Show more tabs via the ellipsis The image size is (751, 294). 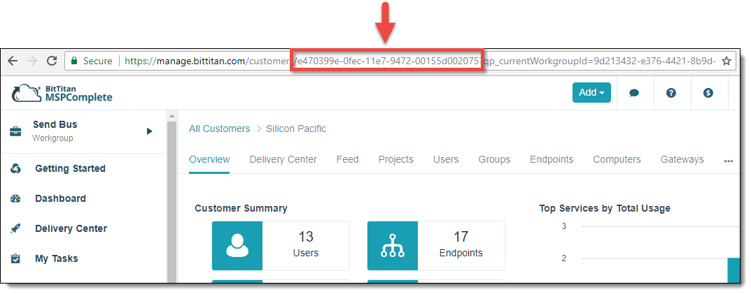pyautogui.click(x=729, y=161)
